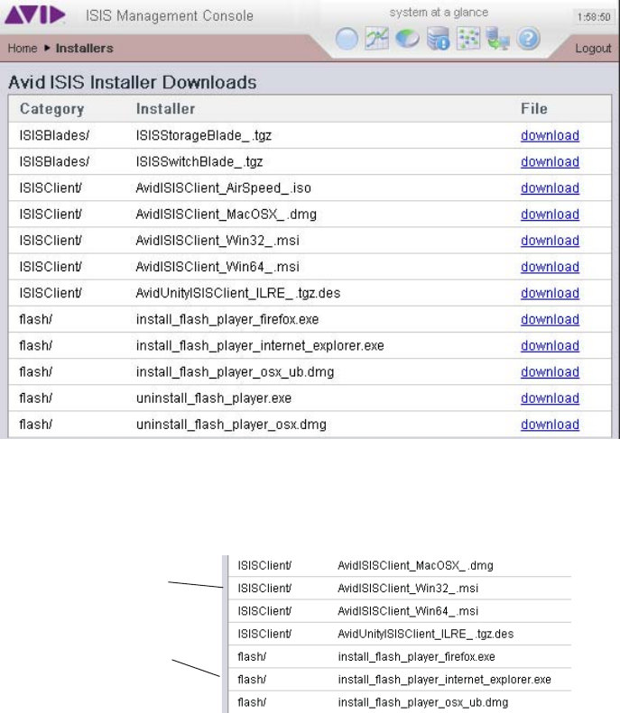Download AvidISISClient_AirSpeed_.iso
The height and width of the screenshot is (713, 620).
[x=550, y=188]
